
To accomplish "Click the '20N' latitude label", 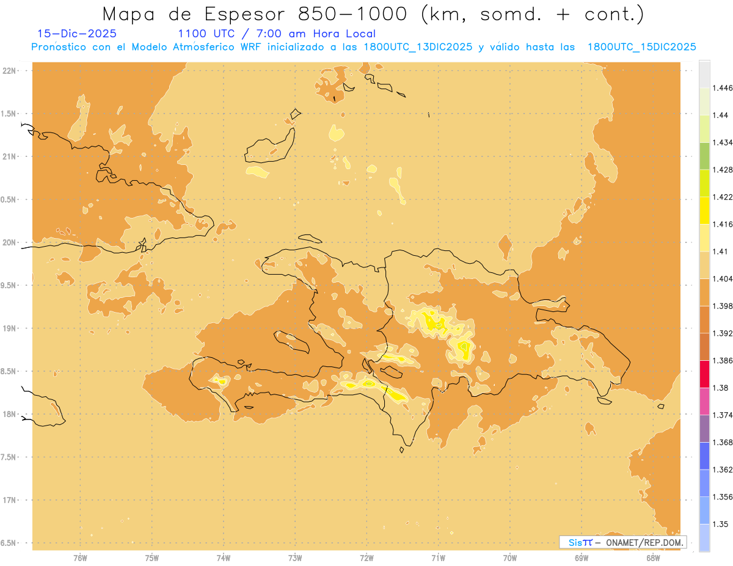I will 10,242.
